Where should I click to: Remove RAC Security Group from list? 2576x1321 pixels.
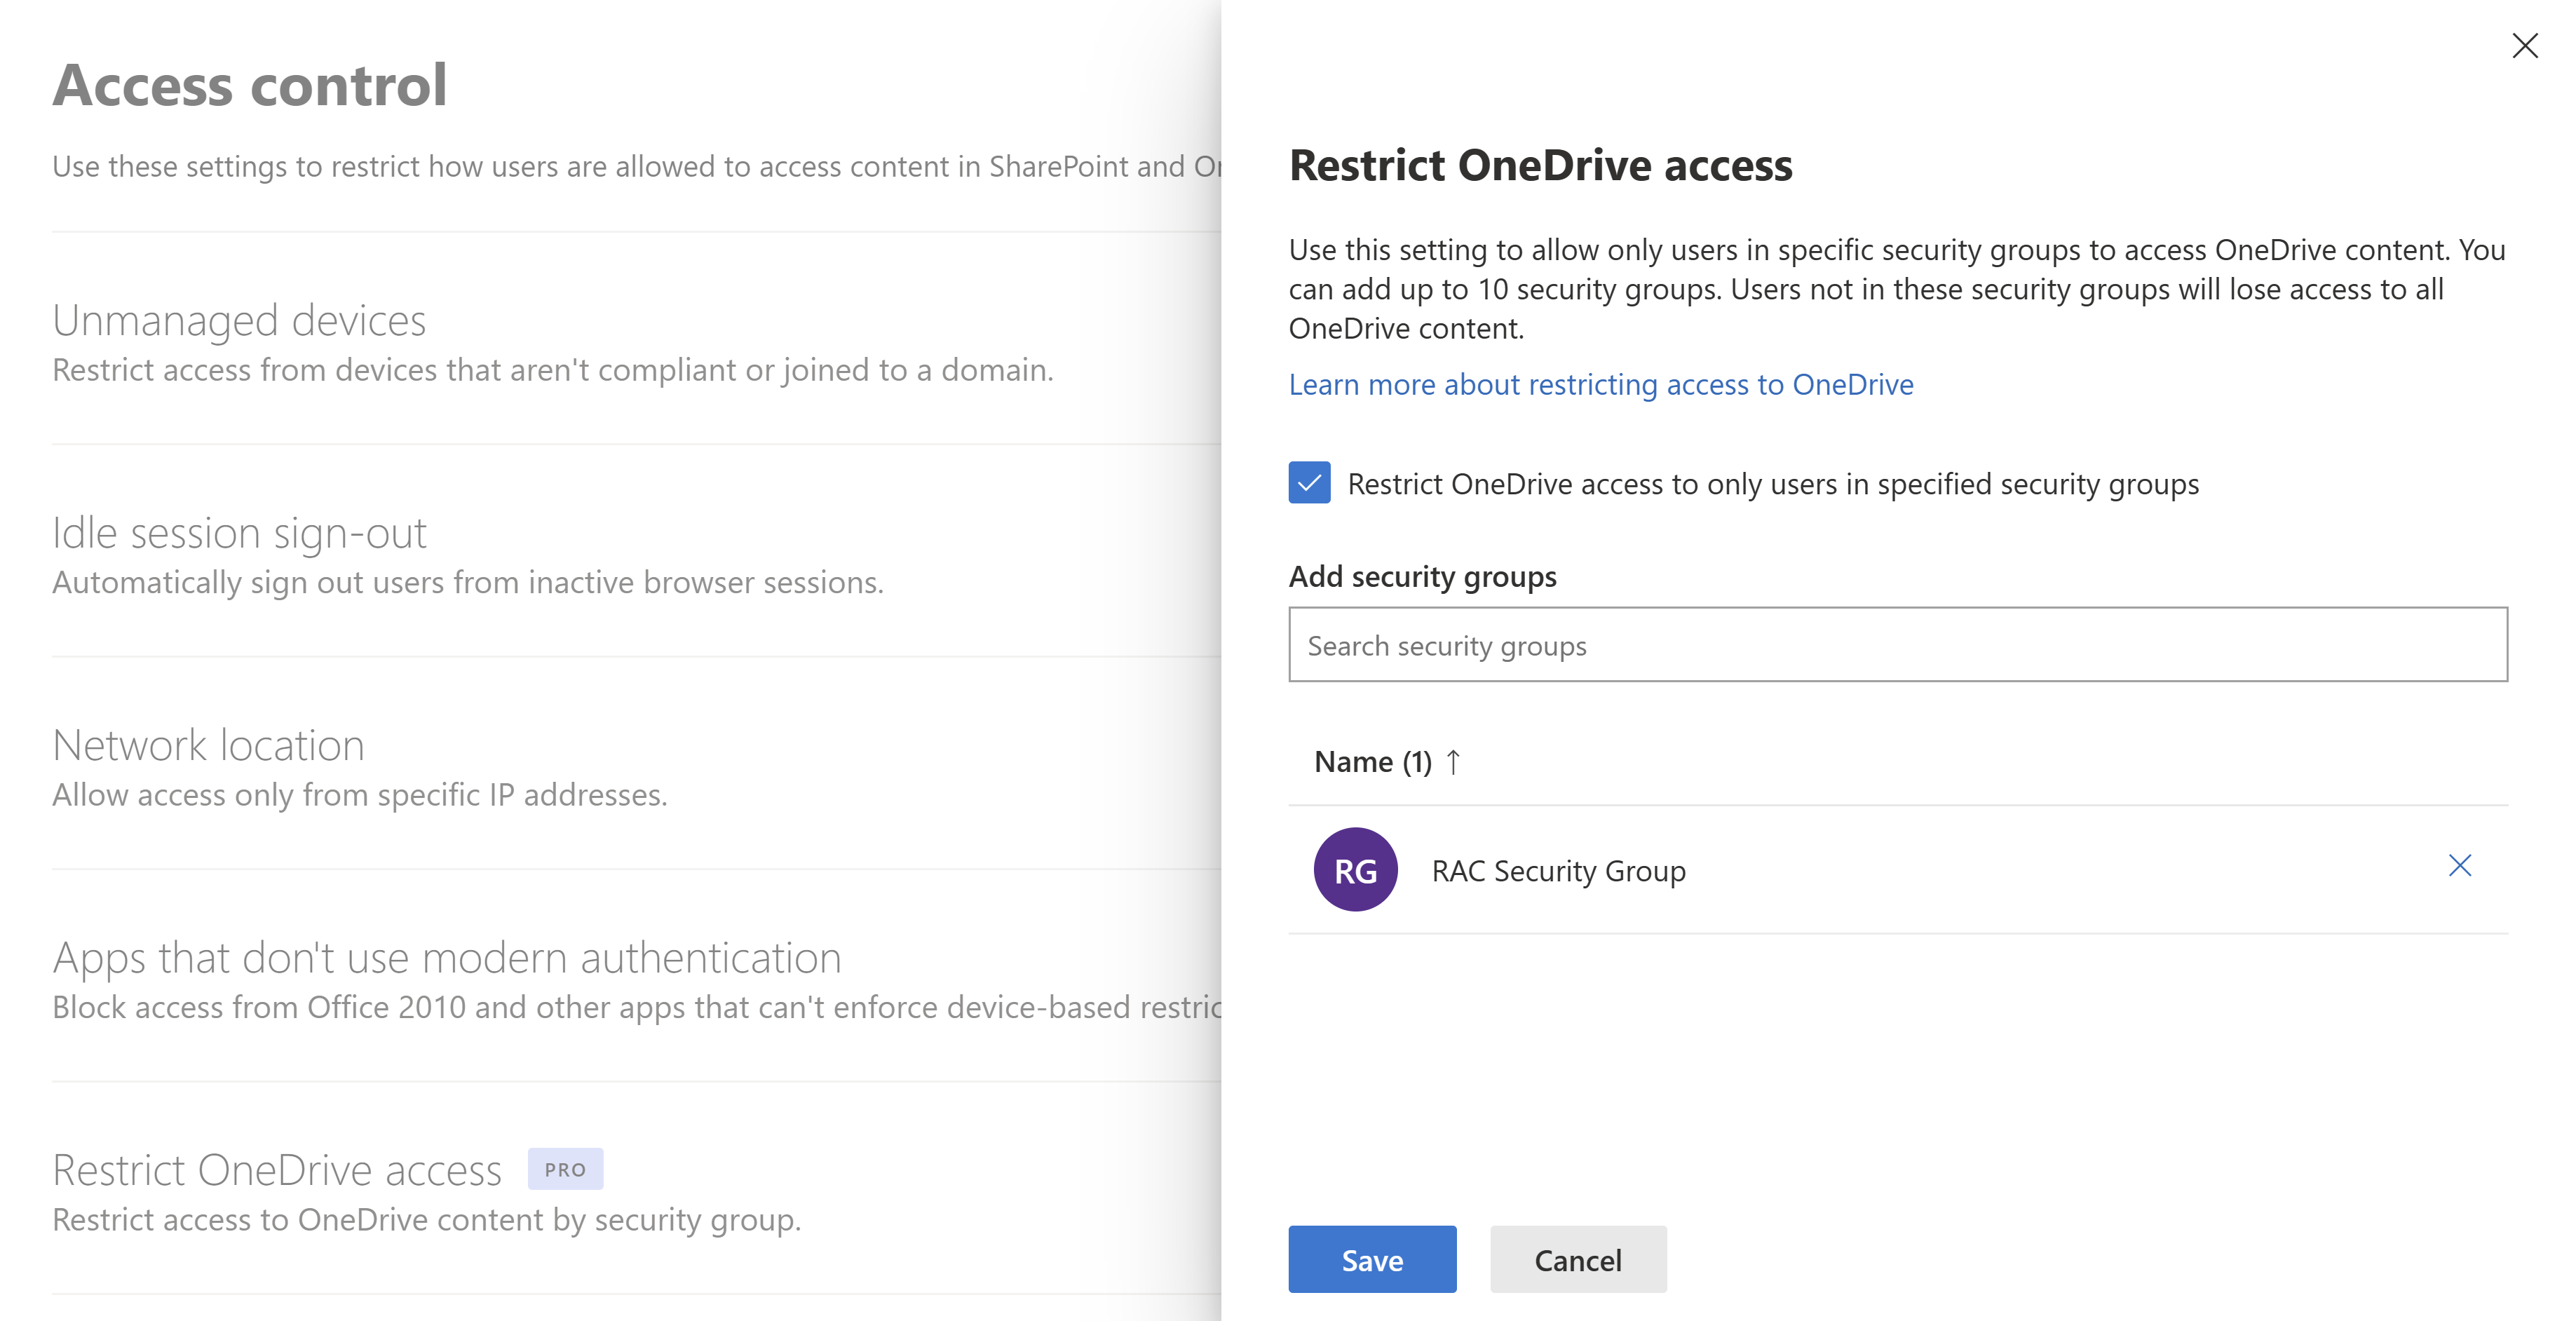pyautogui.click(x=2459, y=866)
